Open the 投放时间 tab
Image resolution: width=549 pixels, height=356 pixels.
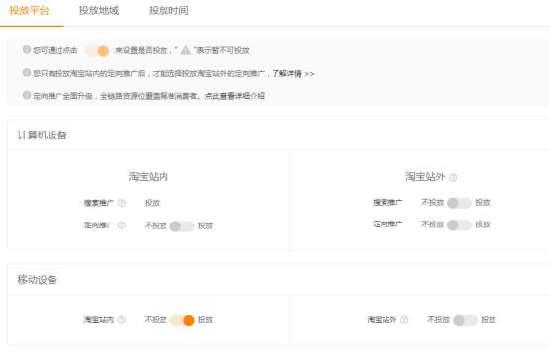coord(168,11)
